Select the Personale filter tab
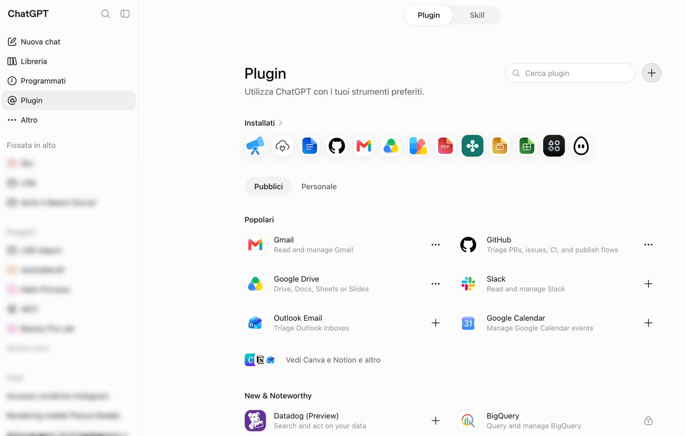Viewport: 685px width, 436px height. [319, 186]
